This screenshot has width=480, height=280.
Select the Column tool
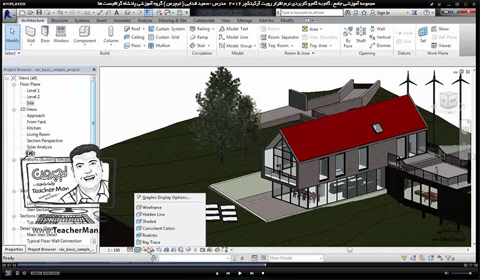click(111, 35)
